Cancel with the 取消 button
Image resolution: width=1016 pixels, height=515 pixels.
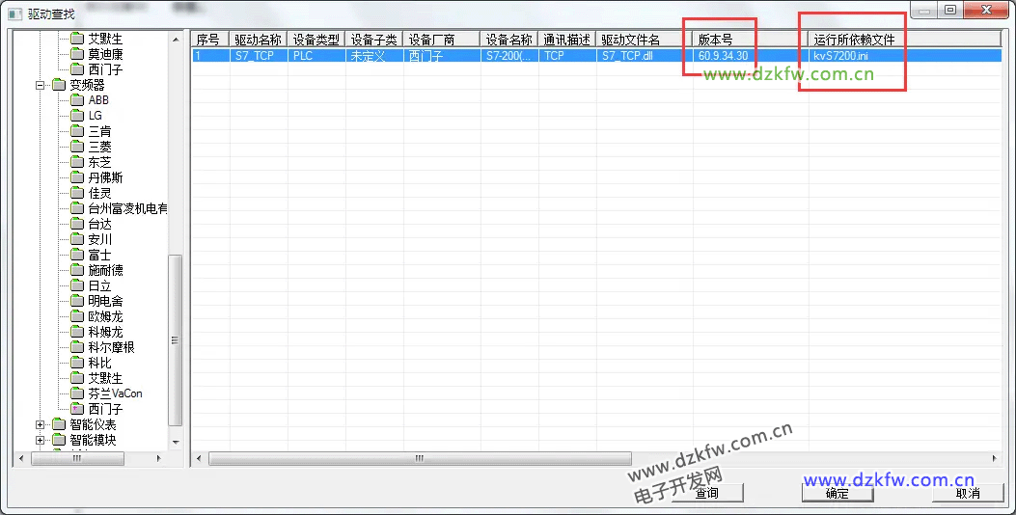point(968,493)
